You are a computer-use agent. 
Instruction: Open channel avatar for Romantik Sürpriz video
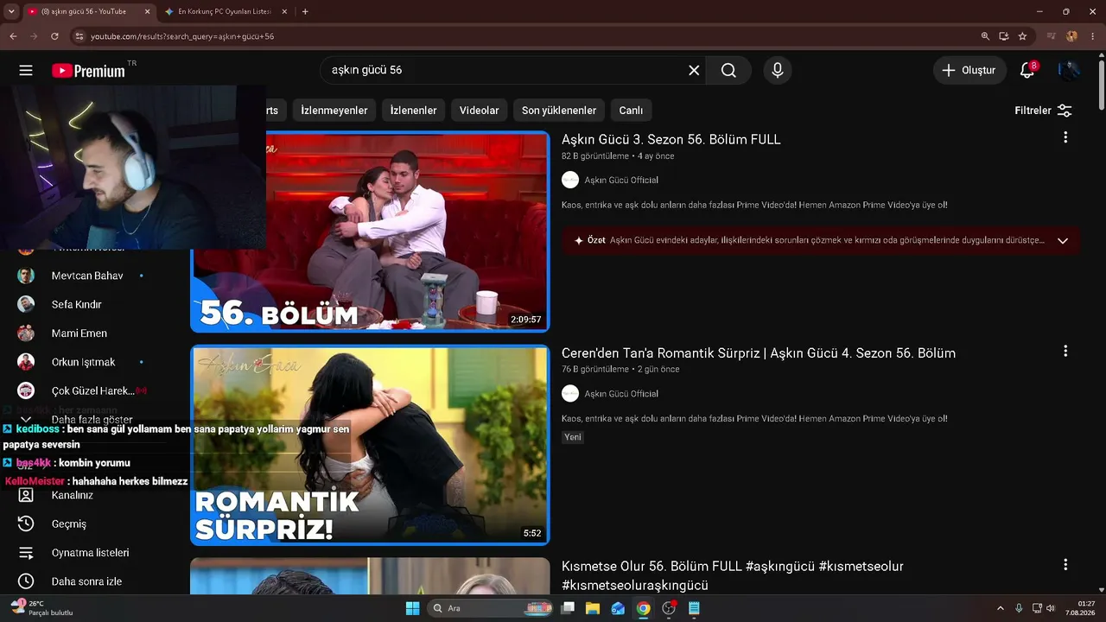pos(570,393)
